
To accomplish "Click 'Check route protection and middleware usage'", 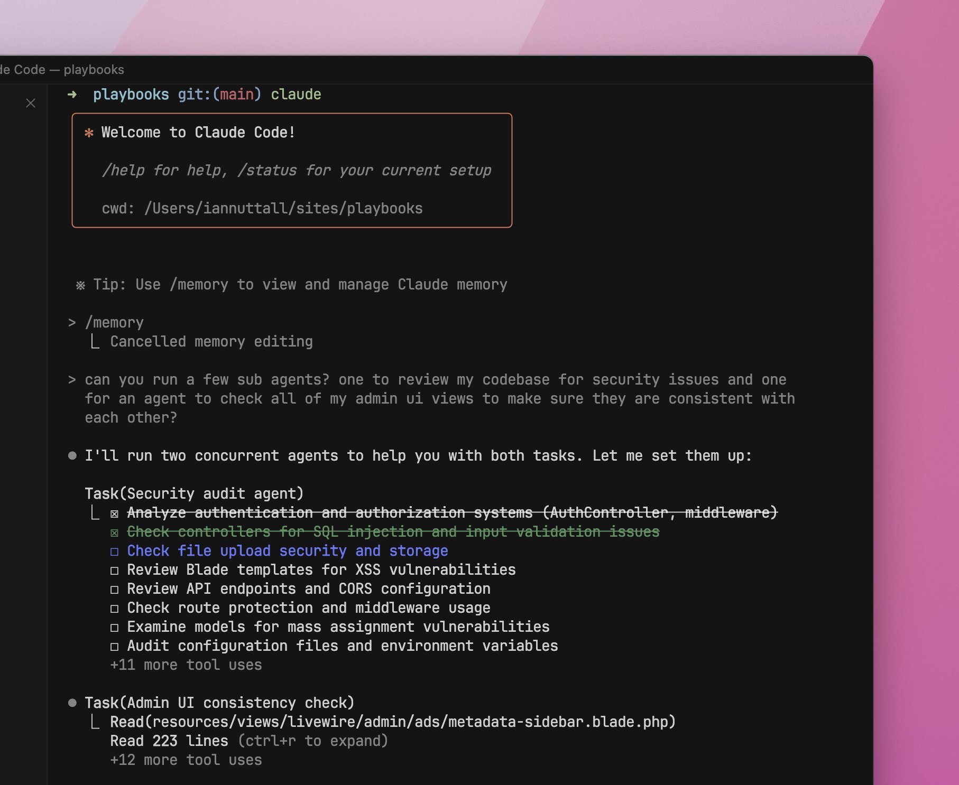I will pyautogui.click(x=309, y=608).
